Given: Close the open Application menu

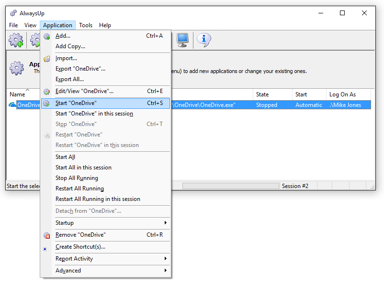Looking at the screenshot, I should coord(57,25).
